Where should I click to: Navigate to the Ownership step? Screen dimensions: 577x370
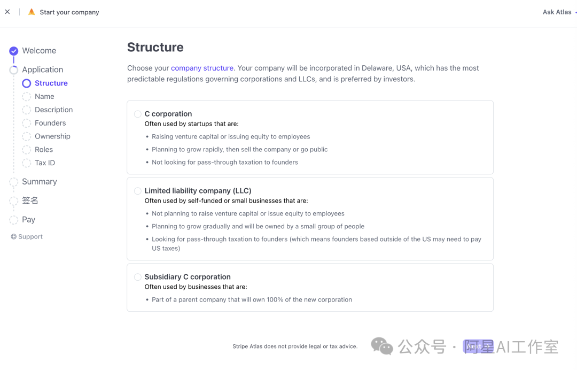click(52, 136)
